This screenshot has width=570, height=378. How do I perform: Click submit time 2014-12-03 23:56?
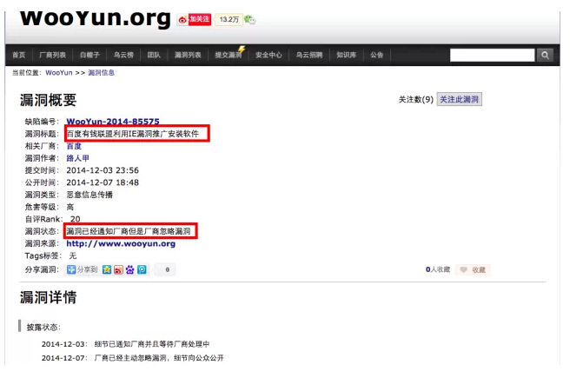pyautogui.click(x=103, y=170)
